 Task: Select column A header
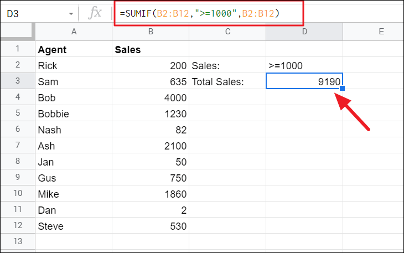coord(74,32)
